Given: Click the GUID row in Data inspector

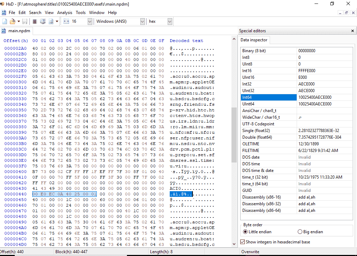Looking at the screenshot, I should [x=296, y=191].
